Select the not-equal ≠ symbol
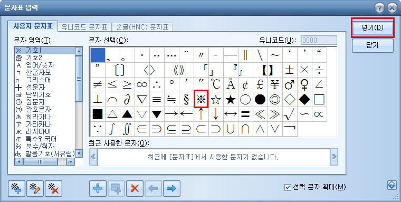 tap(98, 84)
